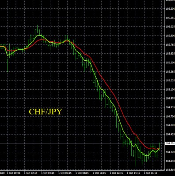Click the 1 Oct 10:15 time label

click(99, 173)
